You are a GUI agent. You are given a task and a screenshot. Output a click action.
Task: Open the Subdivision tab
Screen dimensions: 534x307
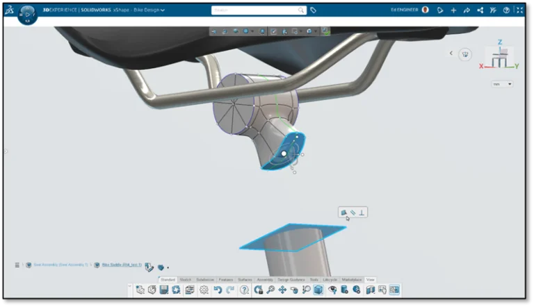[205, 280]
